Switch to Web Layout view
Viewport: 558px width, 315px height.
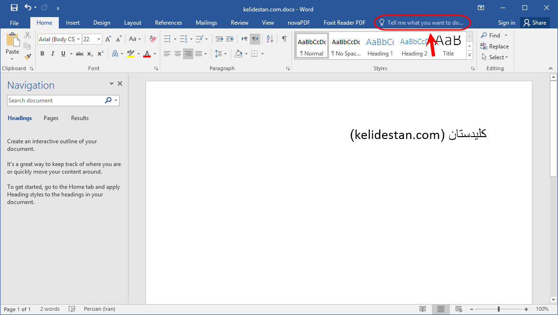pos(459,309)
